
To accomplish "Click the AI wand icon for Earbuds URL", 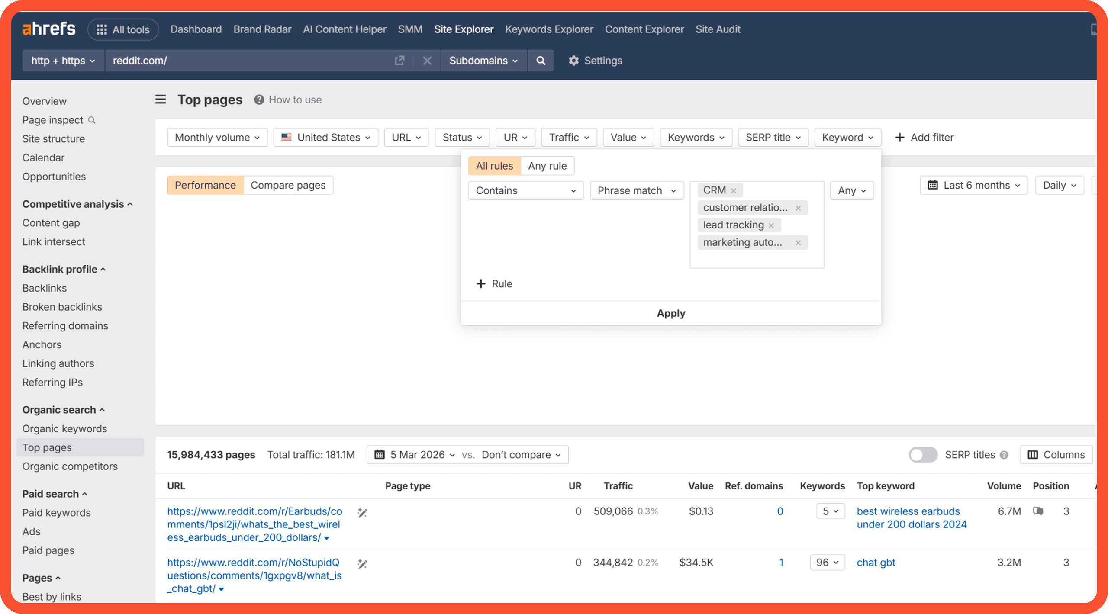I will tap(362, 513).
